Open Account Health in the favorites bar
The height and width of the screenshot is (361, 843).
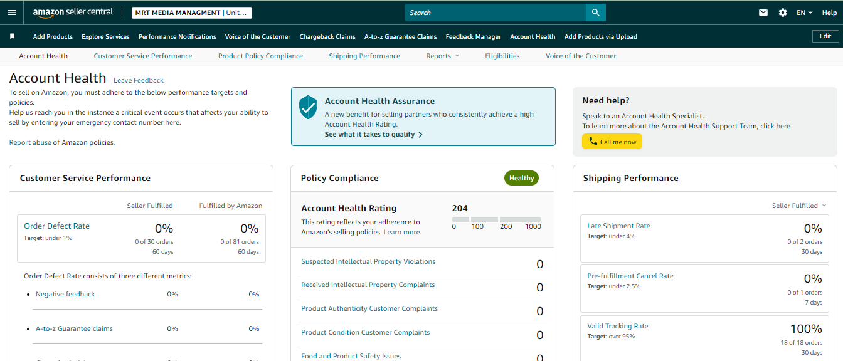pyautogui.click(x=533, y=36)
